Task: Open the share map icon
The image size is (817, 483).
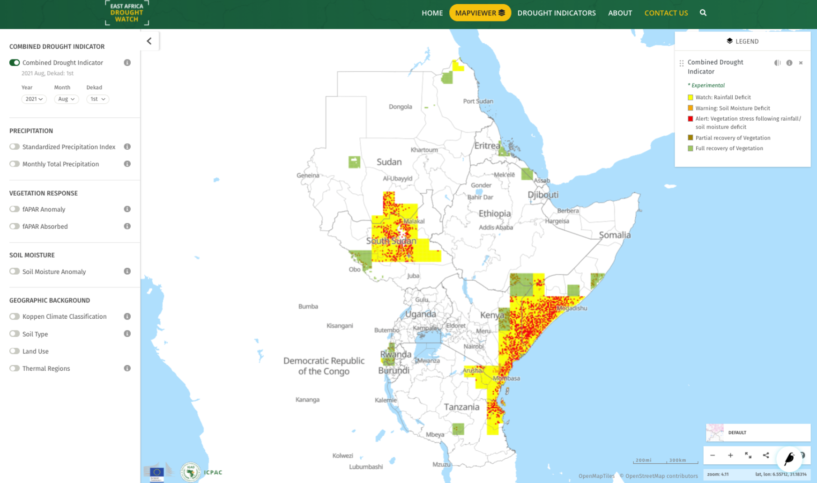Action: [766, 455]
